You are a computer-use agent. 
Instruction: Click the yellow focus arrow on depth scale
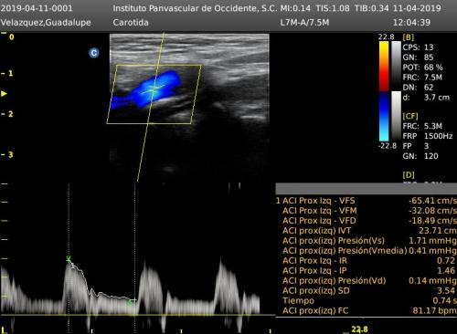(4, 93)
